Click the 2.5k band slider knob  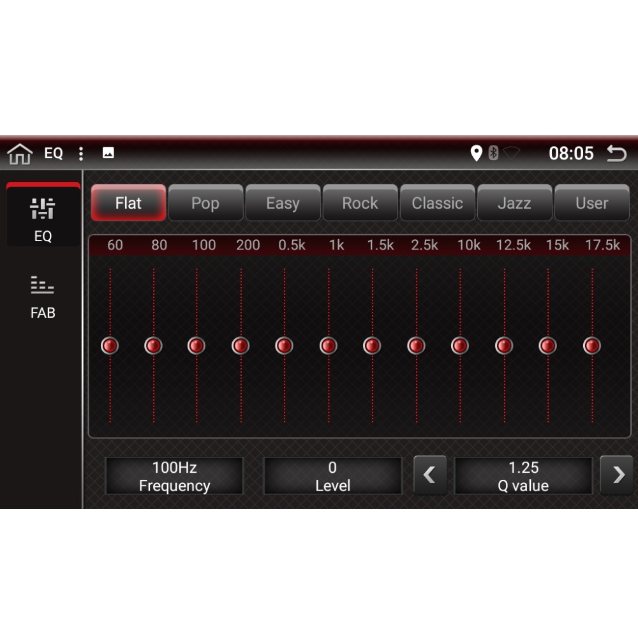click(x=416, y=346)
